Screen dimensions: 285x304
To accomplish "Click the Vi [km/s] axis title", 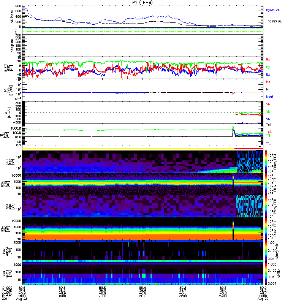I will pos(9,112).
